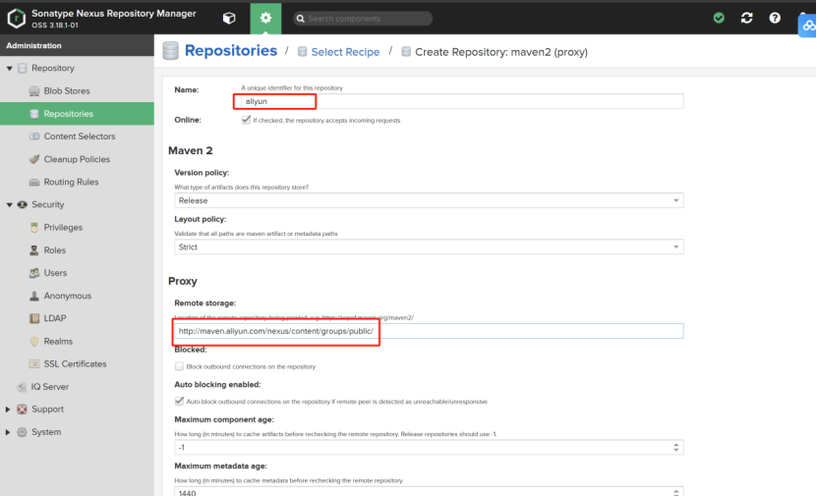
Task: Click the magnifier icon in search box
Action: 300,19
